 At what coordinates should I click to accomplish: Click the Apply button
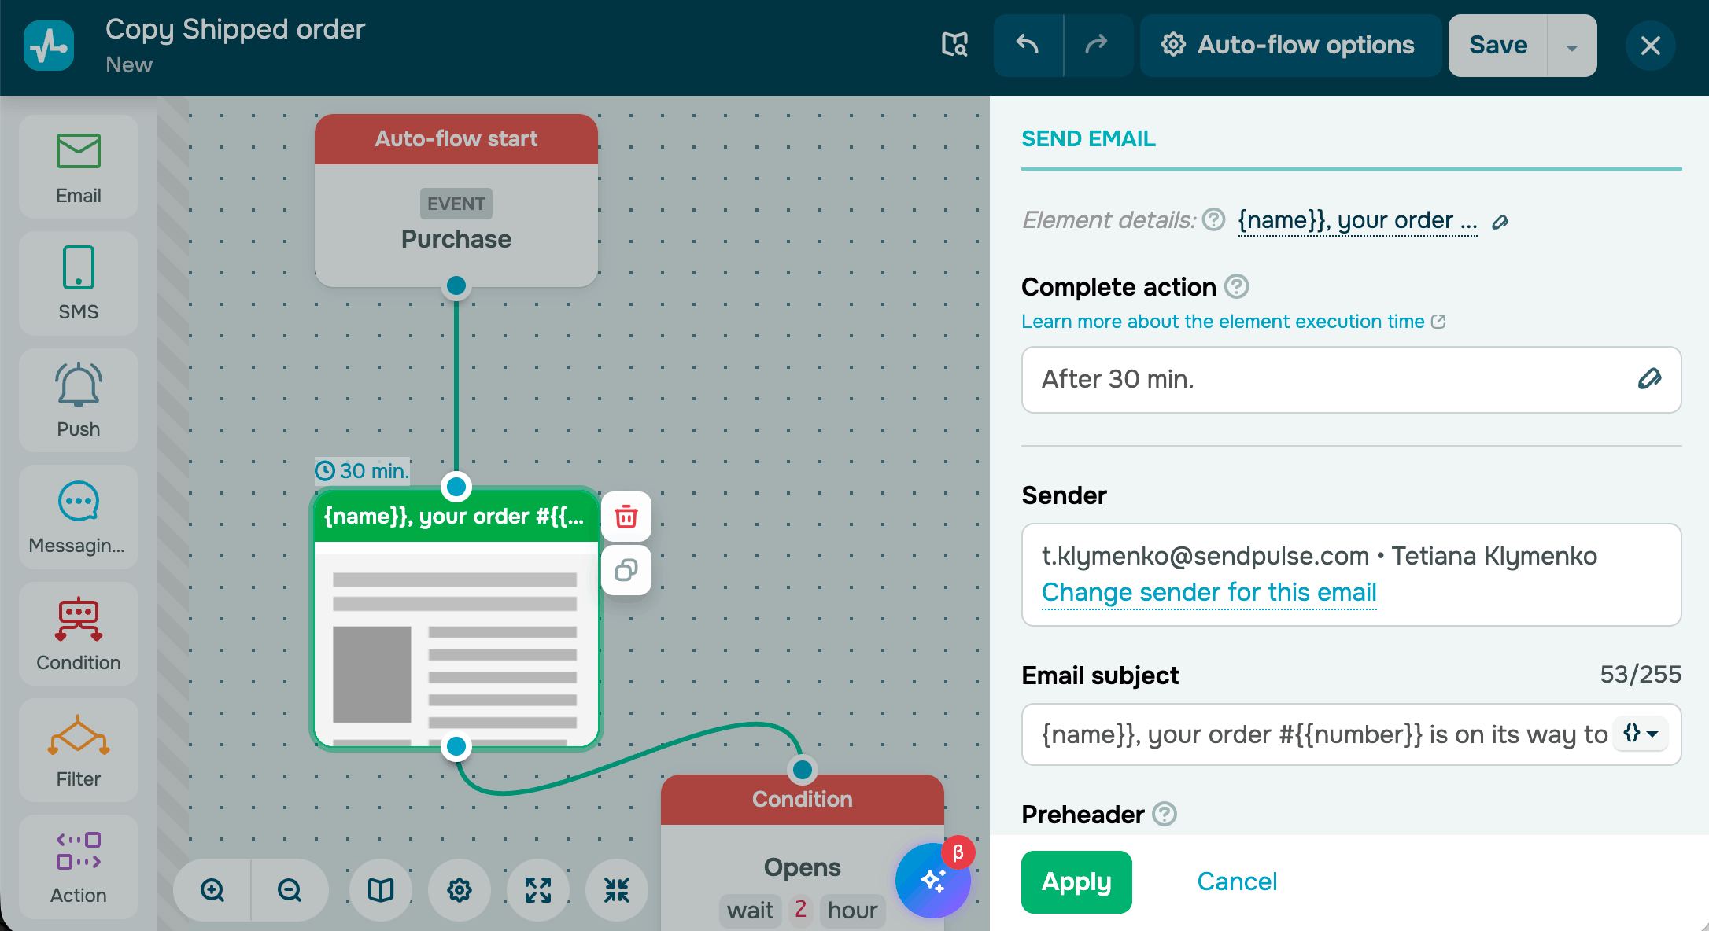coord(1076,881)
